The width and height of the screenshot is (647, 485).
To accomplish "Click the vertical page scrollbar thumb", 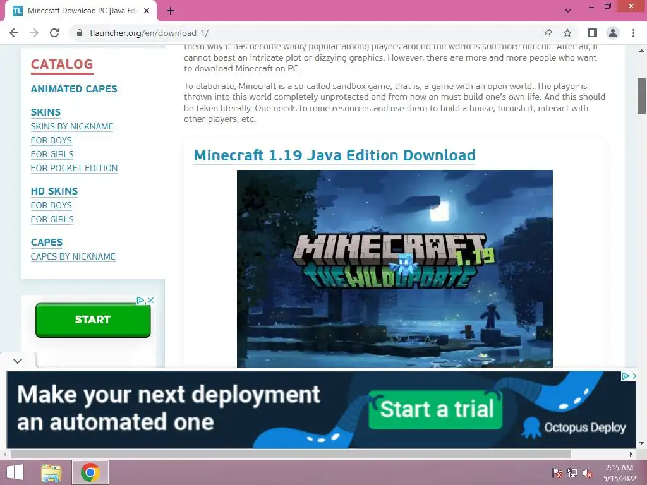I will click(x=641, y=96).
